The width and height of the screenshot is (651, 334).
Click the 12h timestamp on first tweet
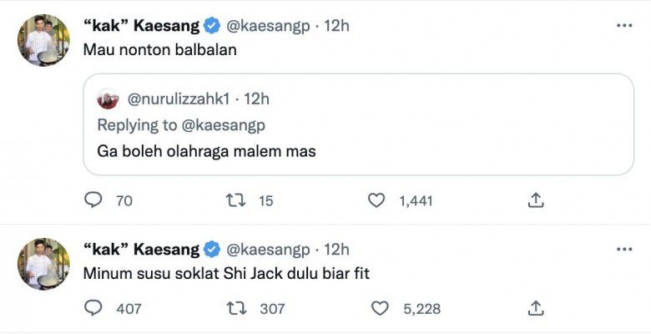click(x=336, y=26)
